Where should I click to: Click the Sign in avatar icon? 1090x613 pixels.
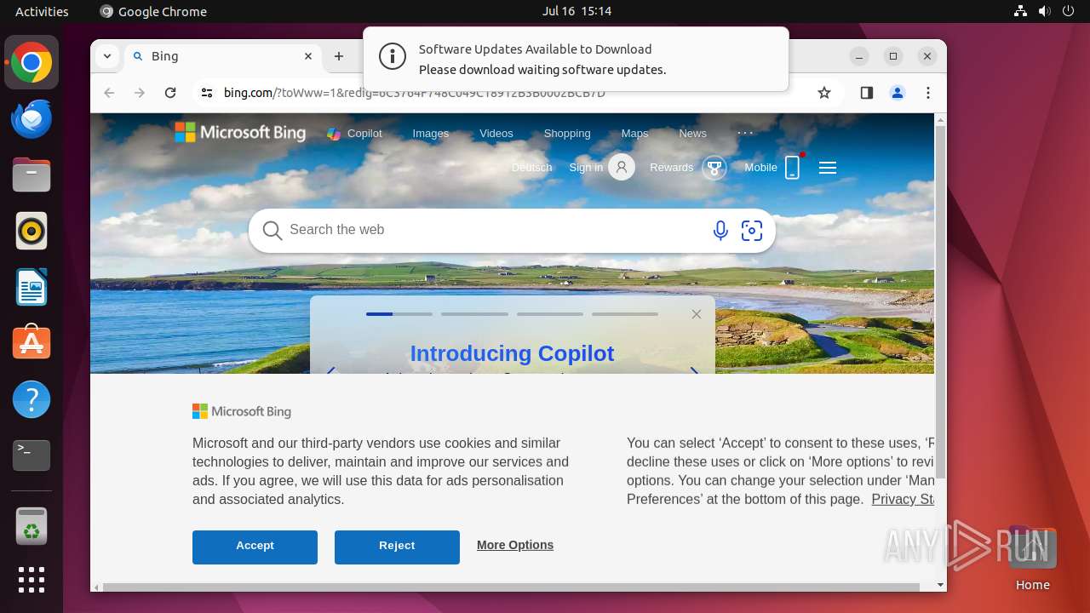[622, 168]
